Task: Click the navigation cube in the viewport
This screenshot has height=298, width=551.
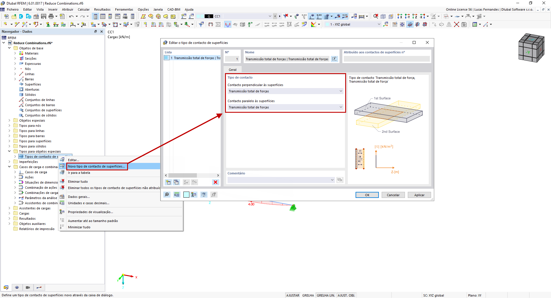Action: [531, 48]
